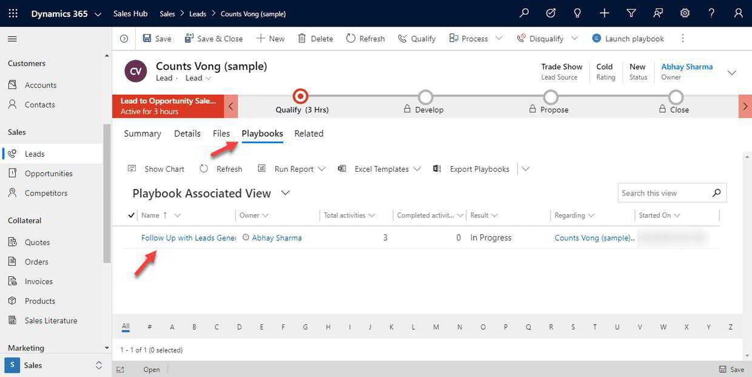Open the filter funnel icon in top bar
Image resolution: width=752 pixels, height=377 pixels.
[x=631, y=12]
